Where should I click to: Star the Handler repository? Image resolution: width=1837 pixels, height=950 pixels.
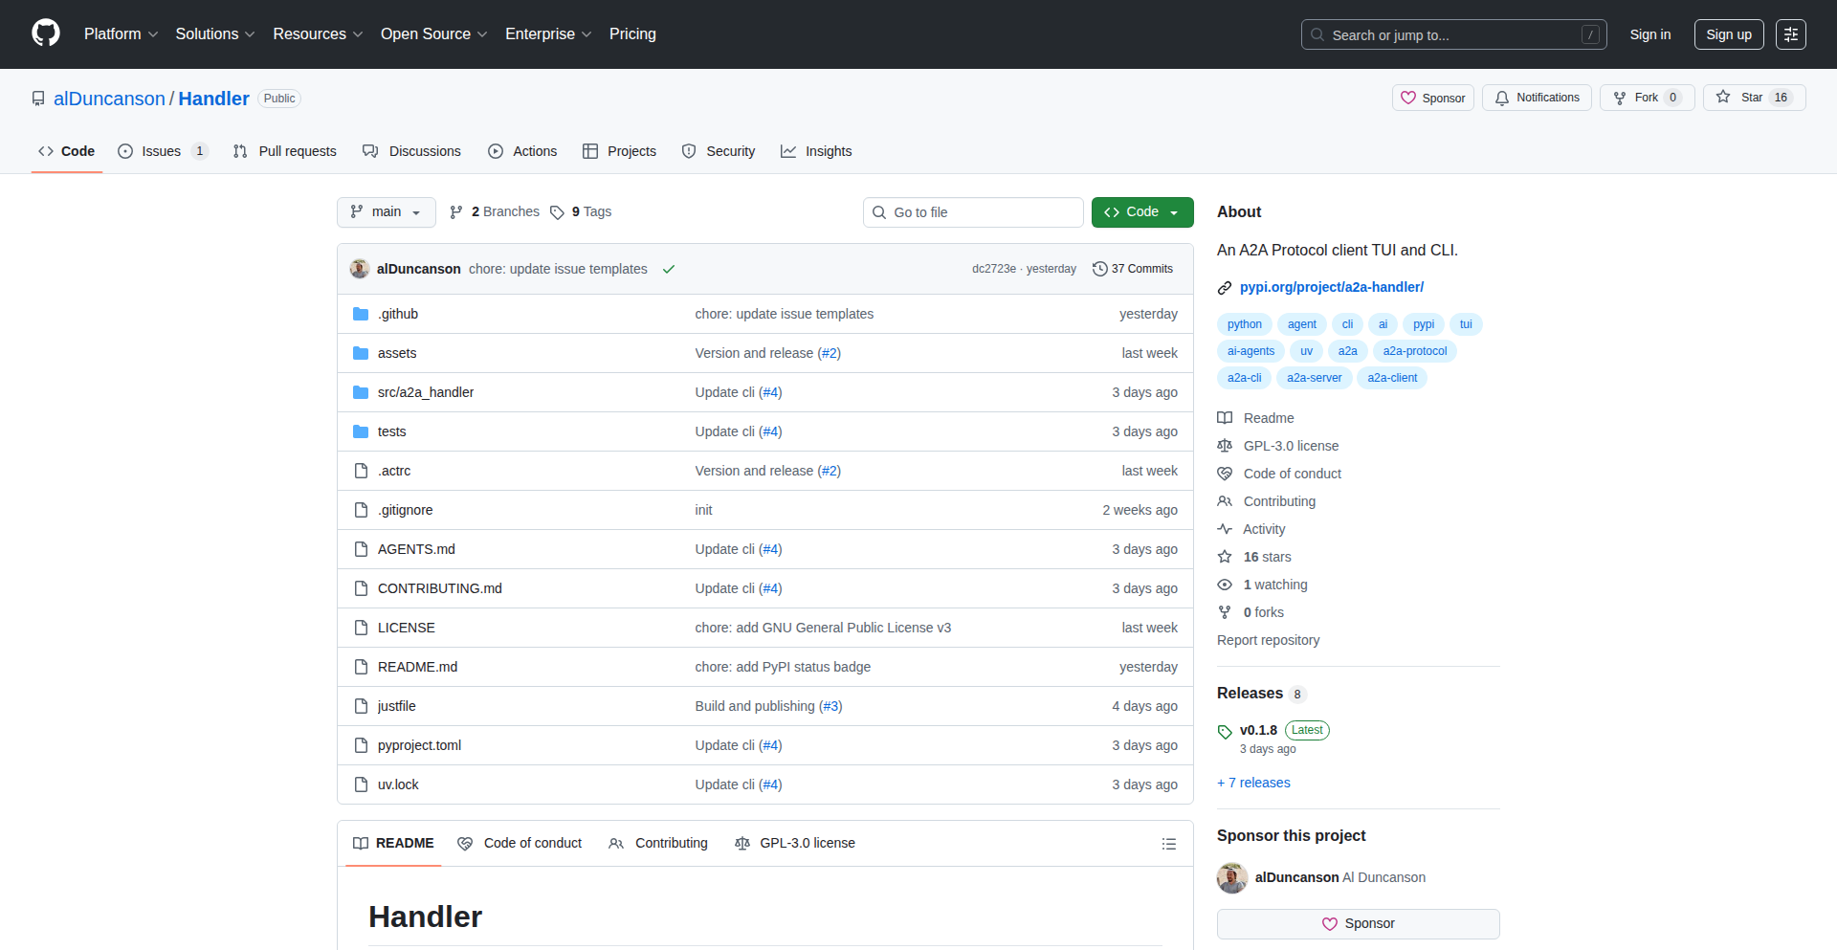click(1752, 97)
